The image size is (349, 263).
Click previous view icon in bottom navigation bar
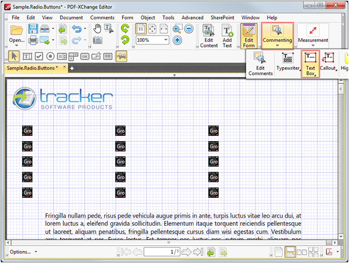[x=211, y=252]
